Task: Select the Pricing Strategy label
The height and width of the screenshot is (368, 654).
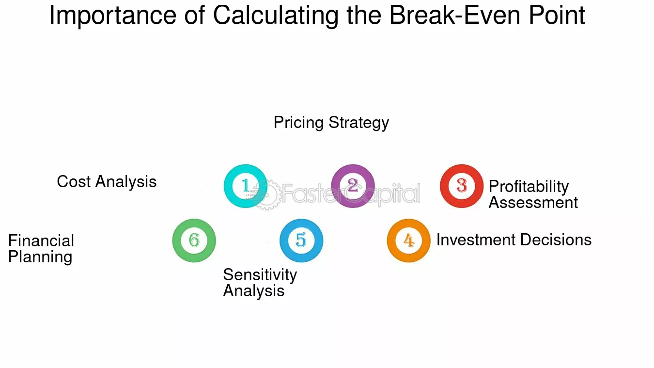Action: (331, 123)
